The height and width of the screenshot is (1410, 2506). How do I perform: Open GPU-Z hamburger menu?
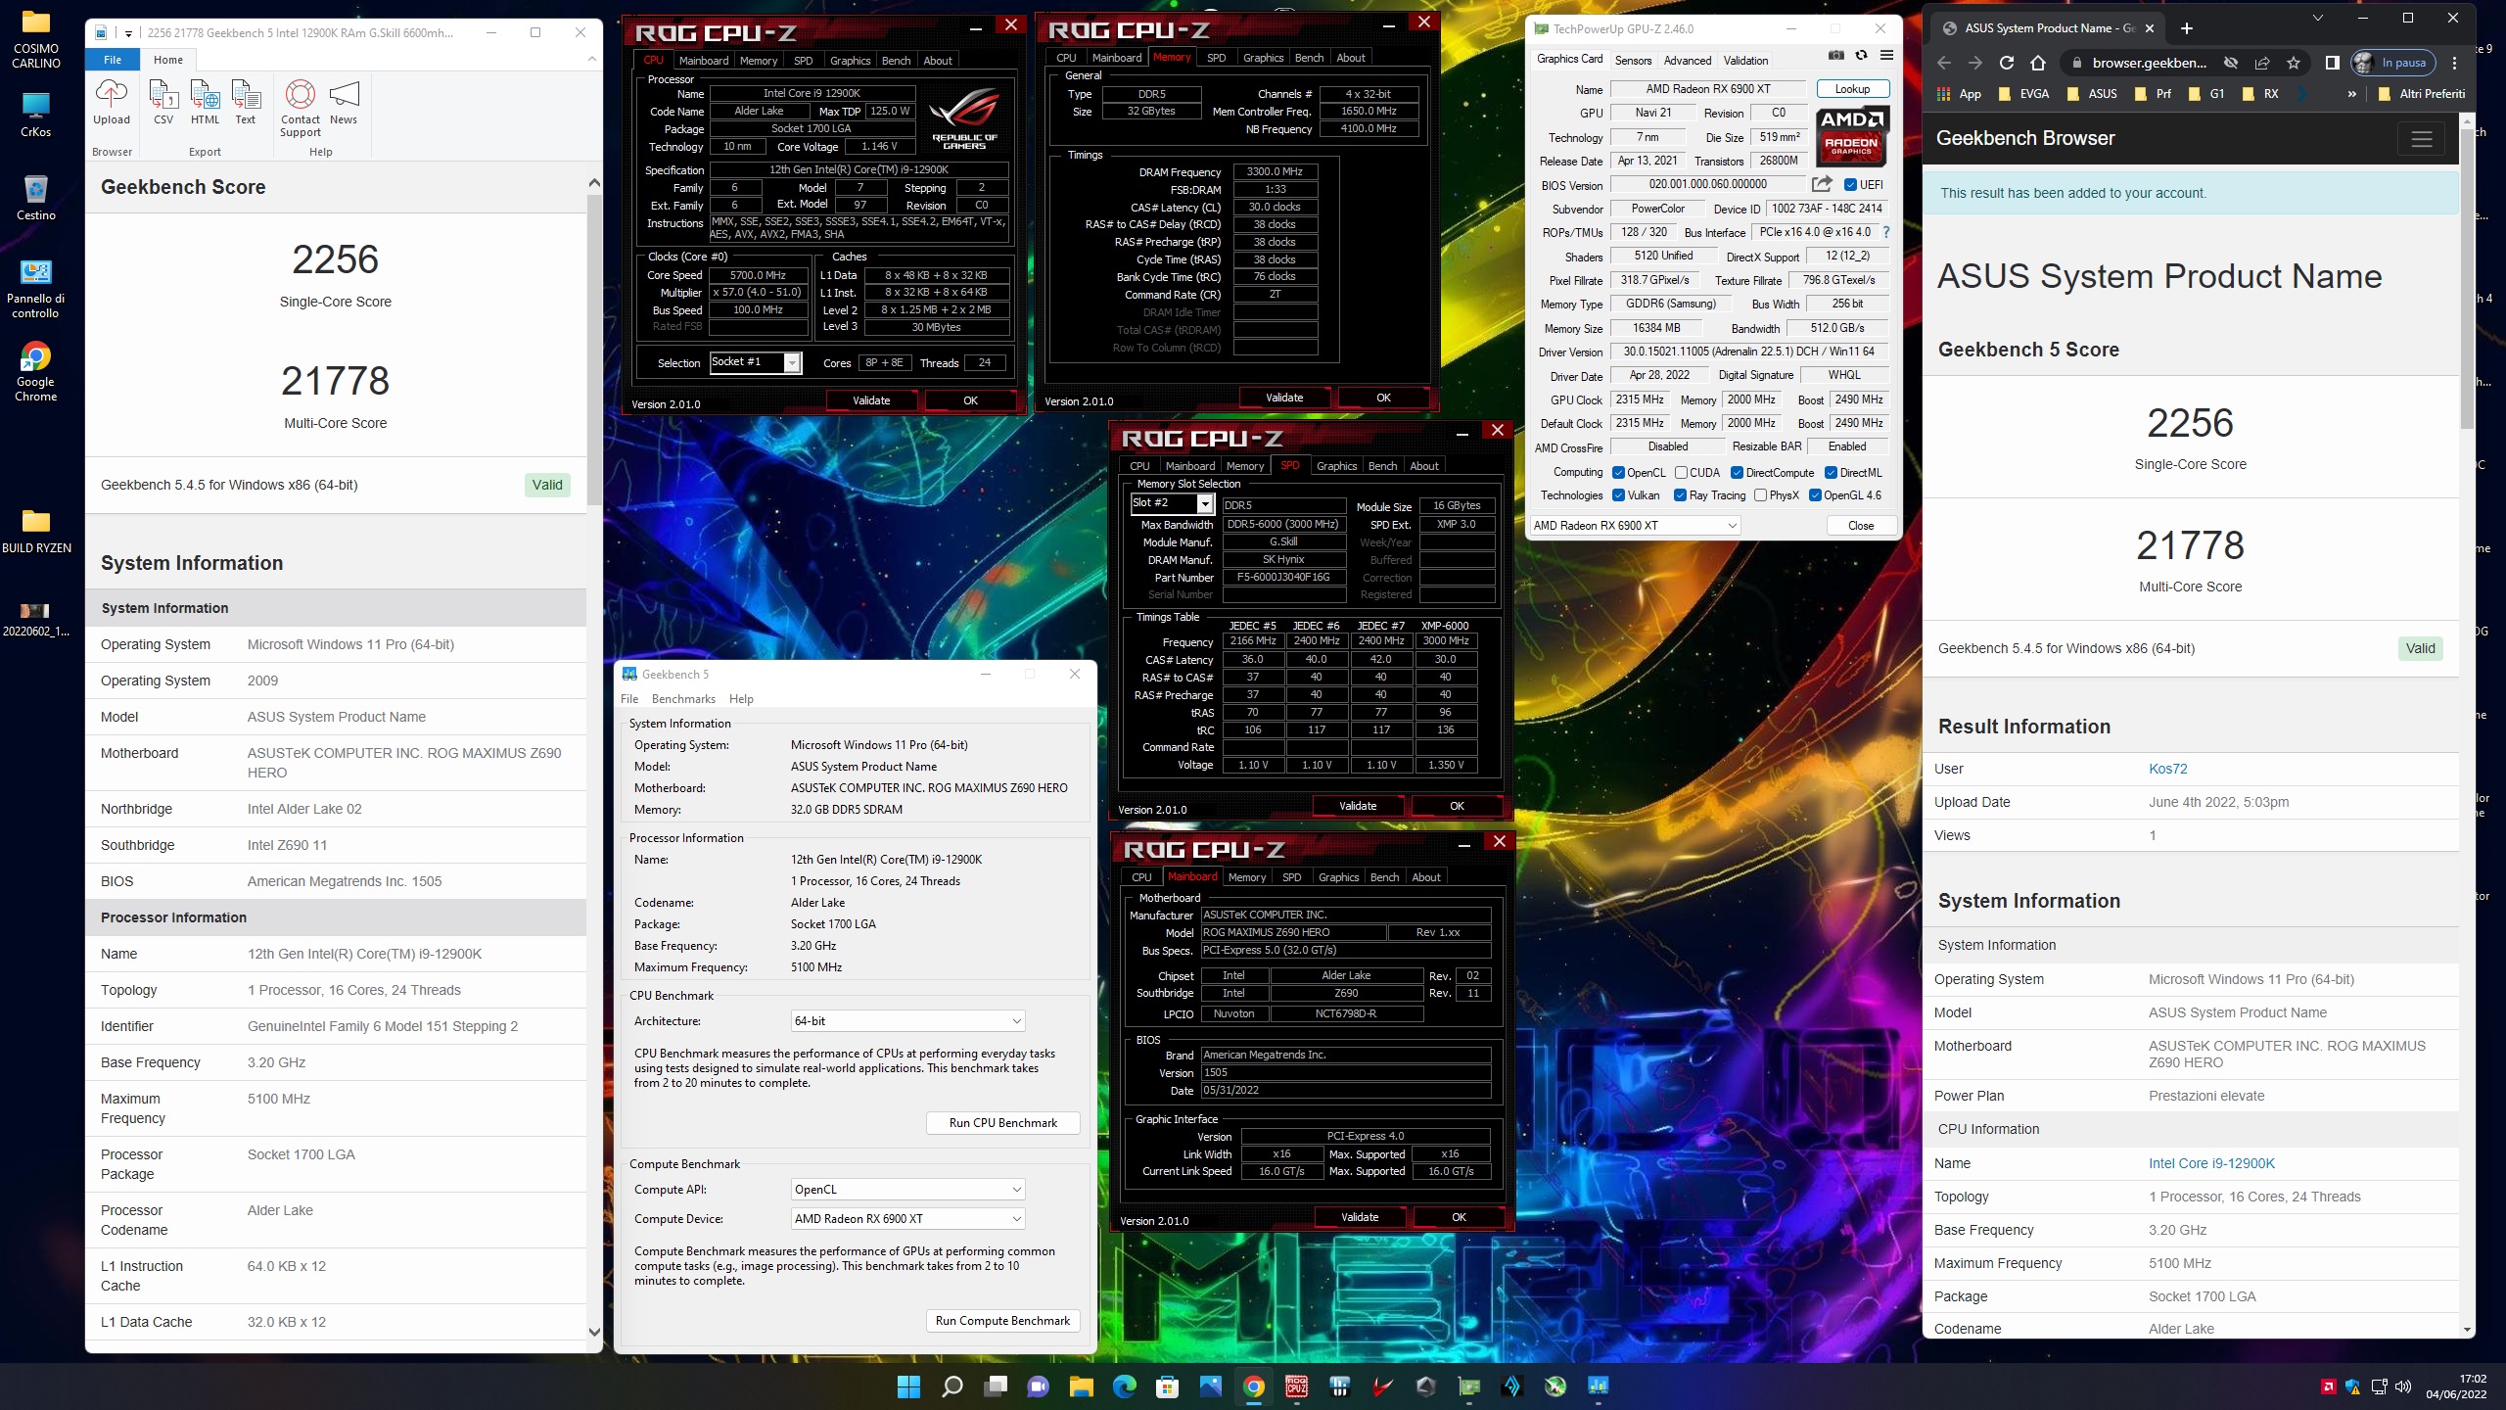click(1886, 56)
